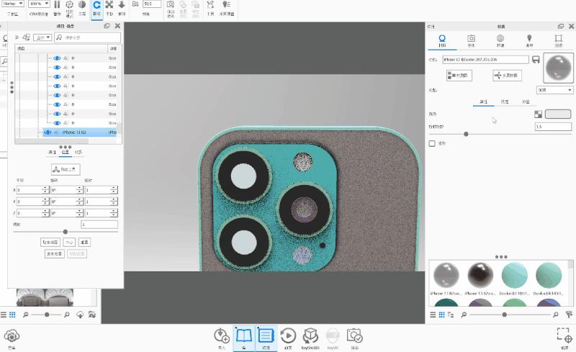Viewport: 576px width, 352px height.
Task: Hide the iPhone 13 B2 scene item
Action: click(x=48, y=132)
